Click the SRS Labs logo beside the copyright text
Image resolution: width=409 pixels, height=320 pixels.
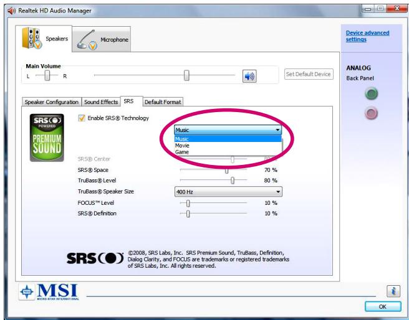[x=95, y=258]
